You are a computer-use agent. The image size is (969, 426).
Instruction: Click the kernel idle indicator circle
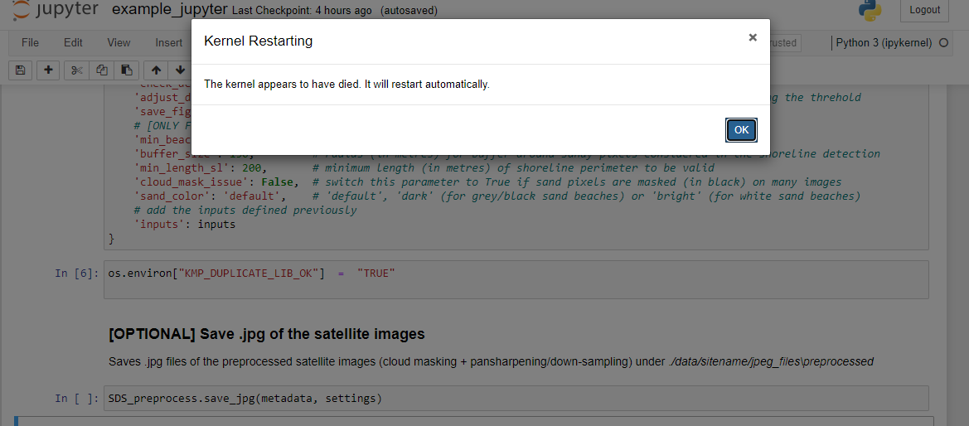943,43
